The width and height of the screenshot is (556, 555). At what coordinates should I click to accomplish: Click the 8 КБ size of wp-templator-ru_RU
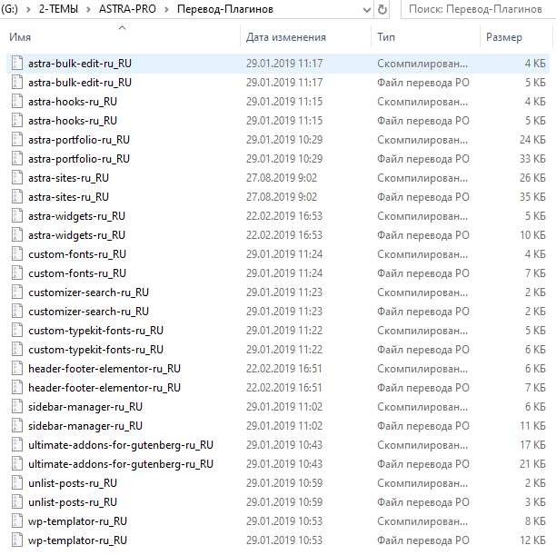click(x=535, y=521)
